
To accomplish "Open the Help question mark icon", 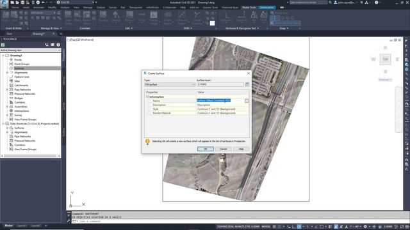I will click(x=376, y=3).
